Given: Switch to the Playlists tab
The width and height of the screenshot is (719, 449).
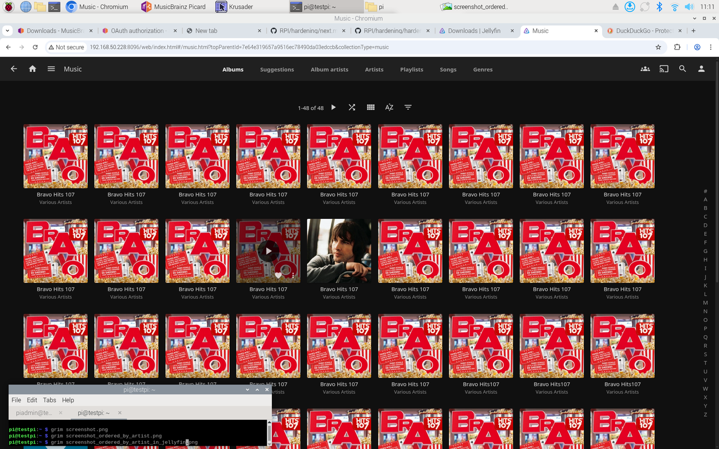Looking at the screenshot, I should point(412,70).
